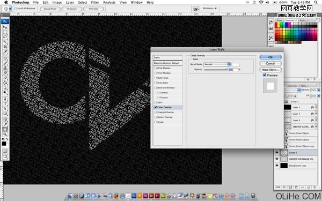The image size is (322, 201).
Task: Click the Actual Pixels button
Action: coord(50,9)
